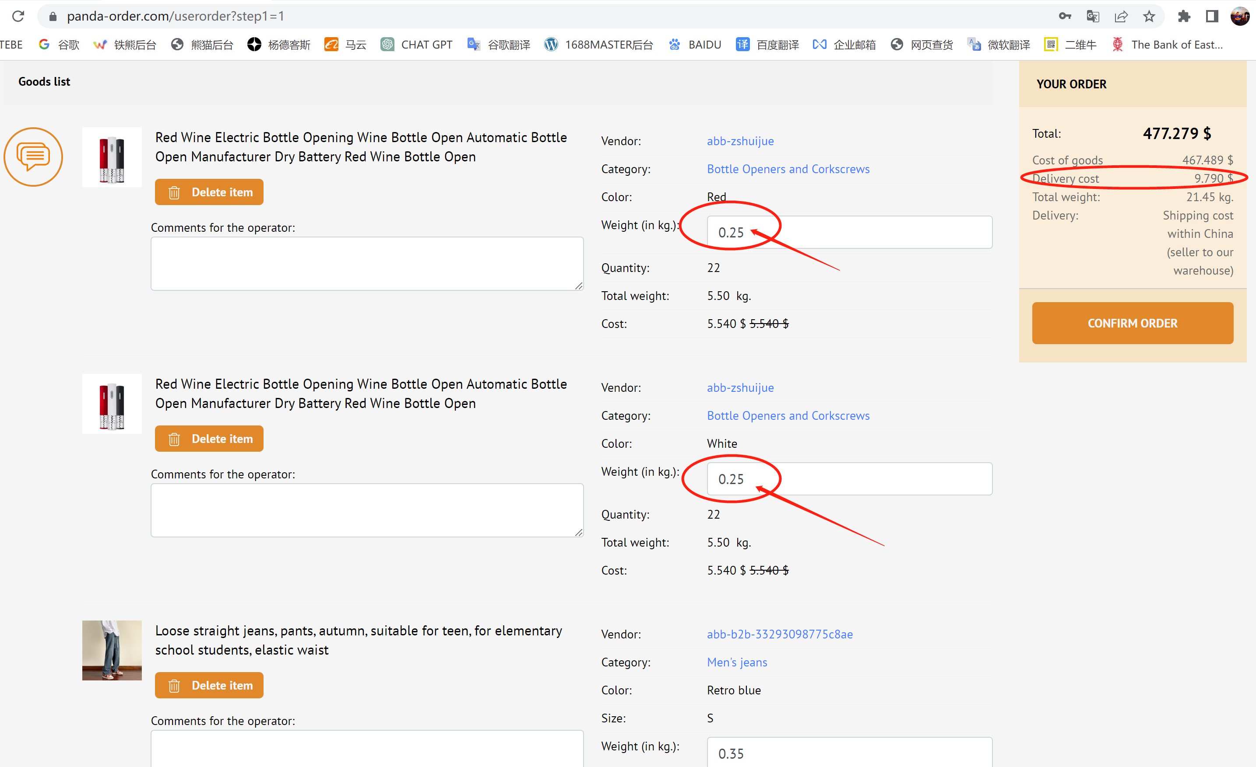Click the White wine opener product title
The width and height of the screenshot is (1256, 767).
(x=361, y=393)
